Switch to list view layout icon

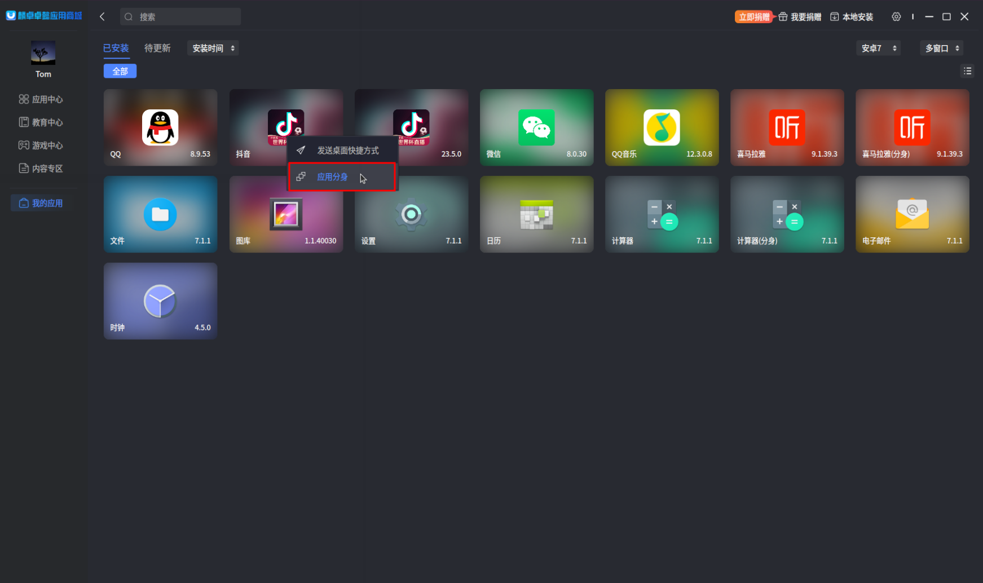tap(967, 71)
